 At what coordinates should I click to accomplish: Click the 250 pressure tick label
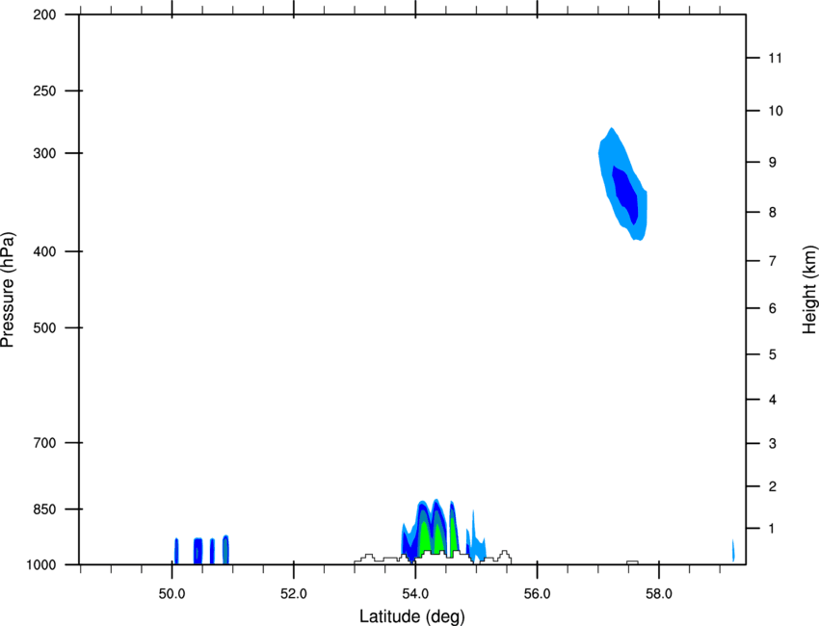(45, 91)
